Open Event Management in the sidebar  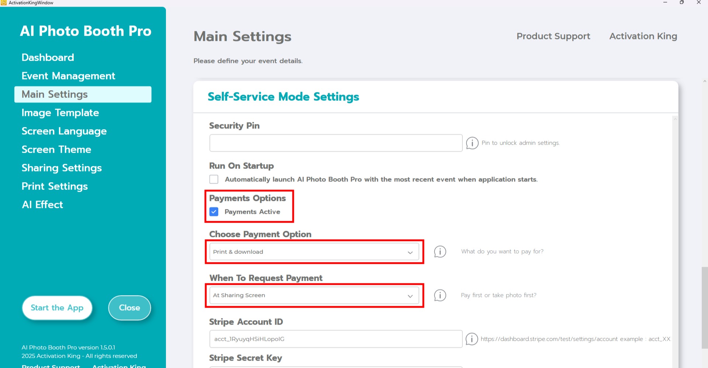tap(68, 76)
